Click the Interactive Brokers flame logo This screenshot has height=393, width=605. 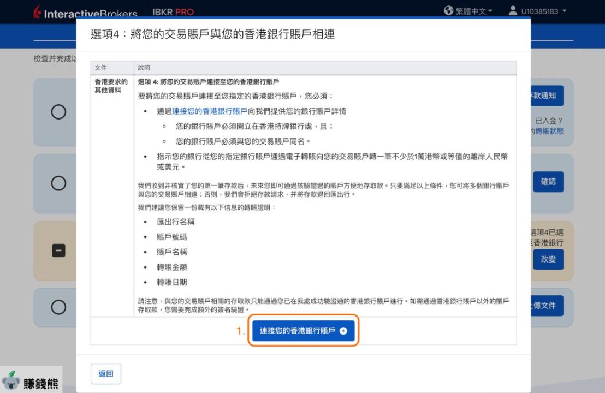(38, 11)
